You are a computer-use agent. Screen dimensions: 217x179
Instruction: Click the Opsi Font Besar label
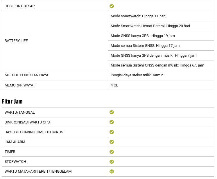tap(19, 6)
